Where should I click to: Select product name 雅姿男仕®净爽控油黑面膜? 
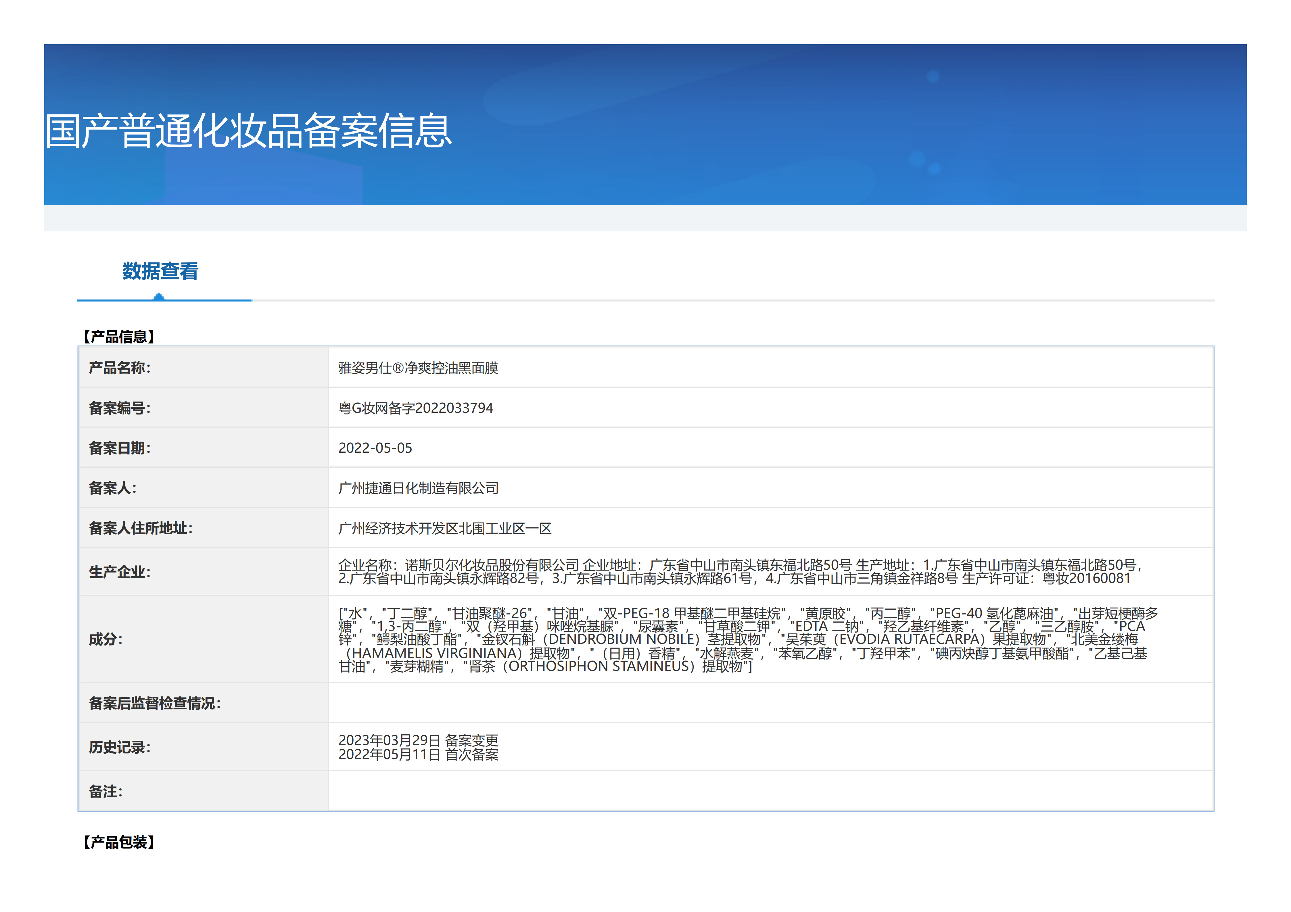418,368
